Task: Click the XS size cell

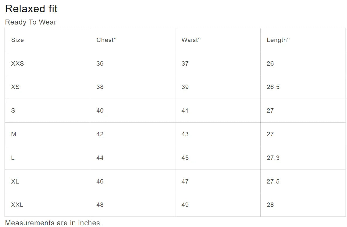Action: [x=16, y=87]
